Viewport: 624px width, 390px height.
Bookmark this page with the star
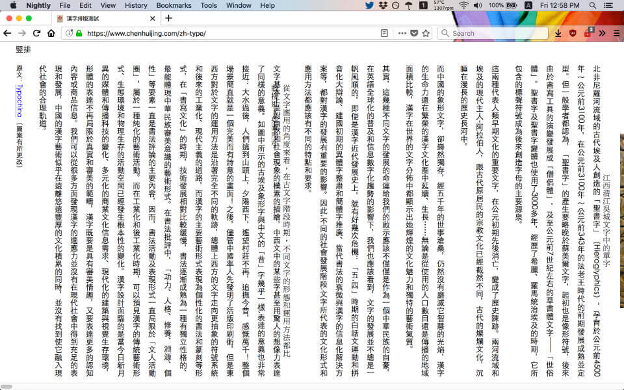pos(426,33)
